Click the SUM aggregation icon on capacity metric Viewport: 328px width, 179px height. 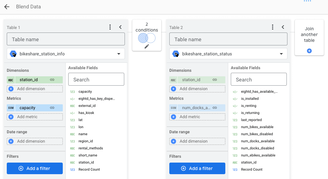(x=11, y=108)
